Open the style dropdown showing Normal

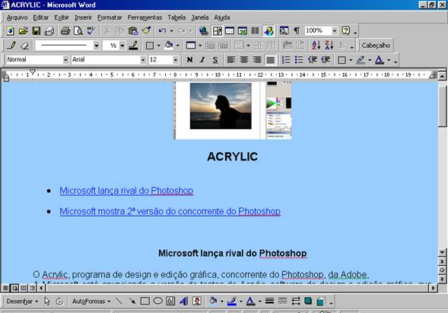[65, 59]
